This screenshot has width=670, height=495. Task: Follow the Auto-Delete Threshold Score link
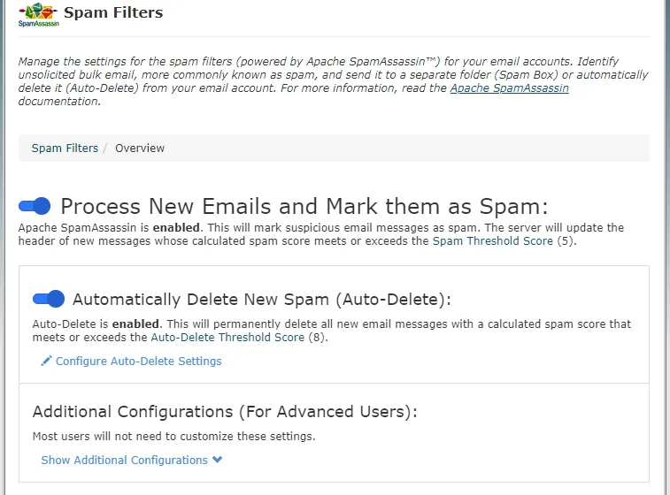[x=227, y=338]
